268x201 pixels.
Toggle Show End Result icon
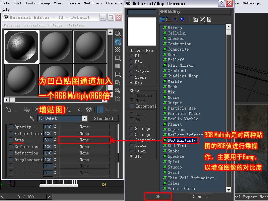tap(100, 110)
